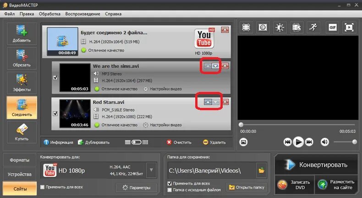Click the save path field C:\Users\Валерий\Videos\
362x198 pixels.
[x=212, y=171]
